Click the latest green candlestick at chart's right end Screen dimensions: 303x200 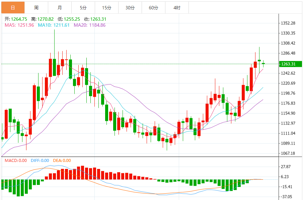263,63
